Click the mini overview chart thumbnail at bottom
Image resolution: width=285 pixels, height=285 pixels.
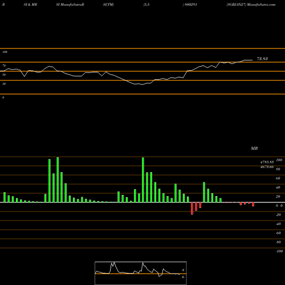point(141,273)
